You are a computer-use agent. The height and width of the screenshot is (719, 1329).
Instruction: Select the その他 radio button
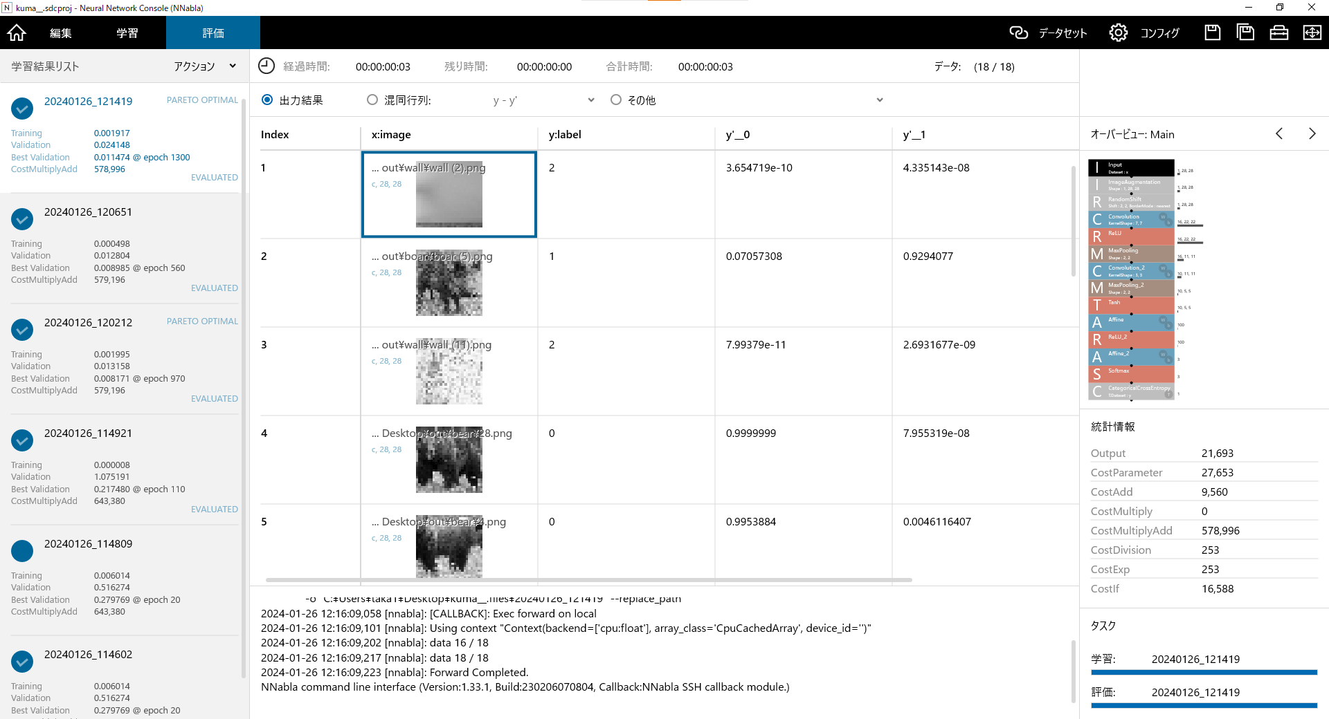click(616, 100)
